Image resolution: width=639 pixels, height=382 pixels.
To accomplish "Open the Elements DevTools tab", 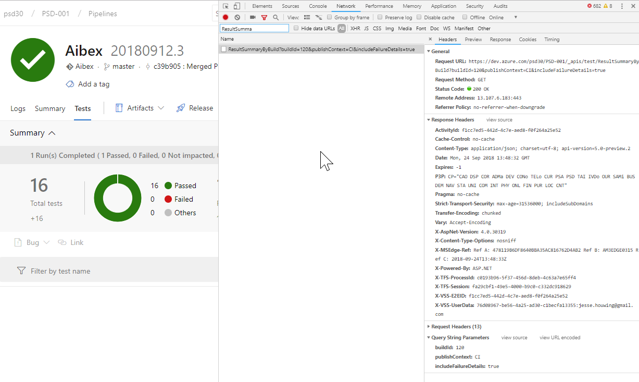I will point(262,6).
